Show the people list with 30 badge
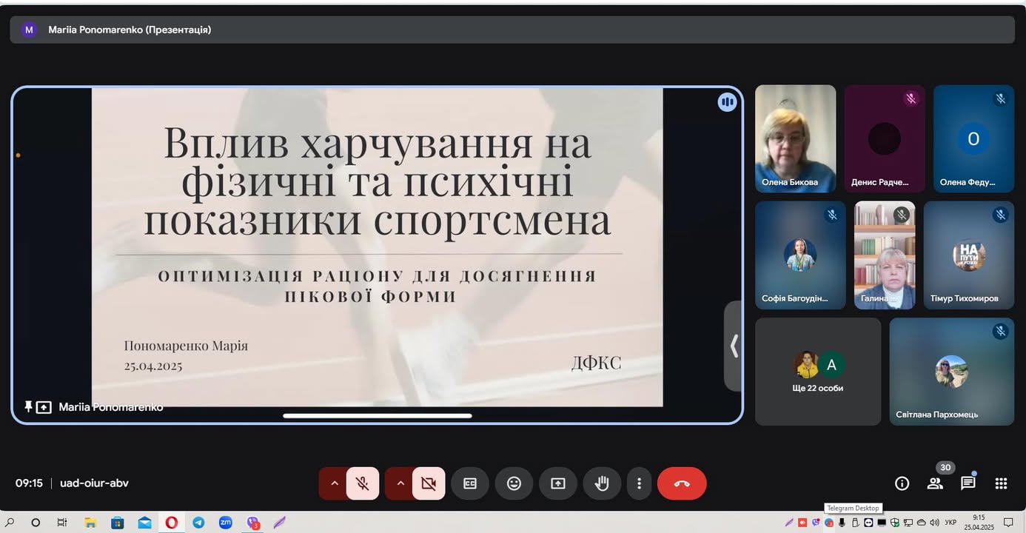 click(935, 483)
